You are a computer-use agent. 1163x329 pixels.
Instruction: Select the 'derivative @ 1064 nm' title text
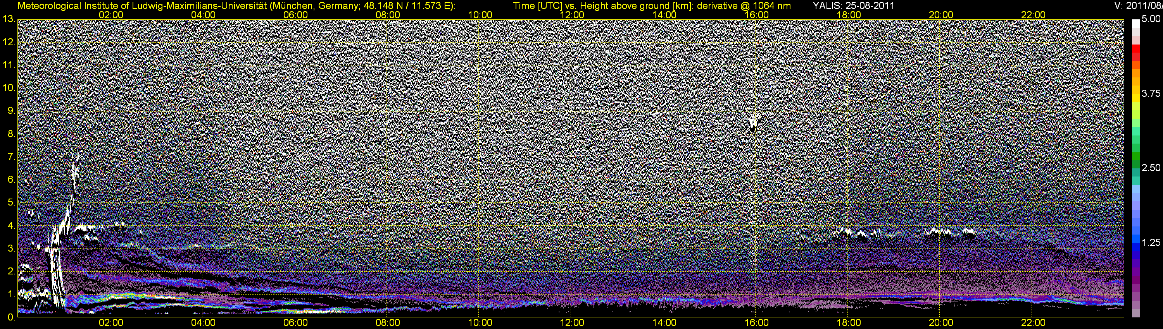pos(744,5)
